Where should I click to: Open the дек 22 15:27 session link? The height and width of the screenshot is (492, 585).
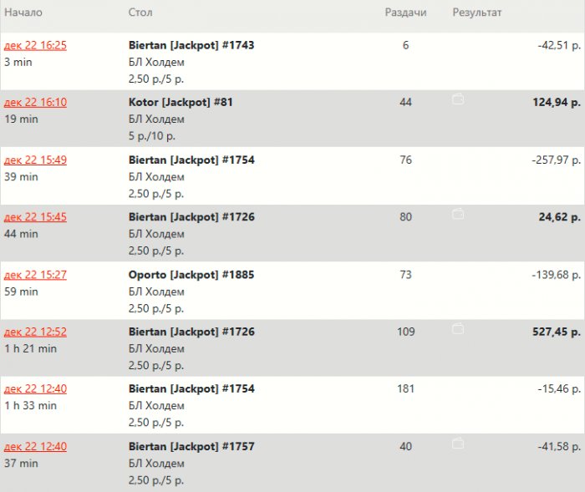pos(35,275)
